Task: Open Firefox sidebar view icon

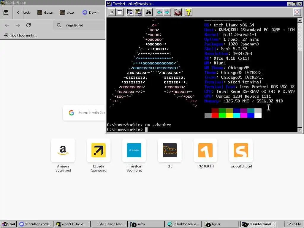Action: (6, 12)
